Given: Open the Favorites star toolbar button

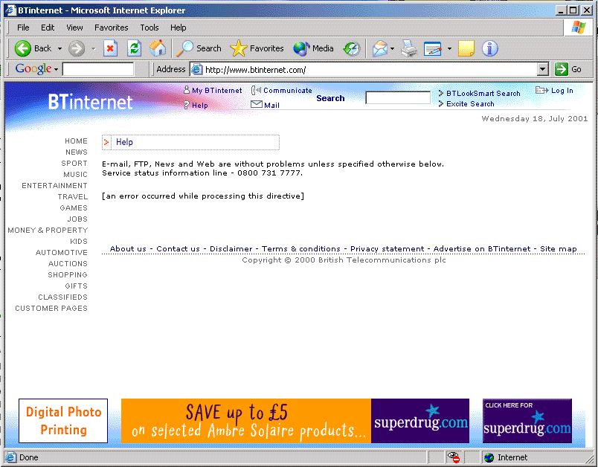Looking at the screenshot, I should tap(257, 48).
